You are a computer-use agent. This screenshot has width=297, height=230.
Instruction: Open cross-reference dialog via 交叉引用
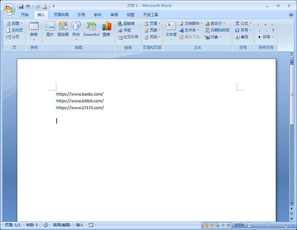pos(127,37)
